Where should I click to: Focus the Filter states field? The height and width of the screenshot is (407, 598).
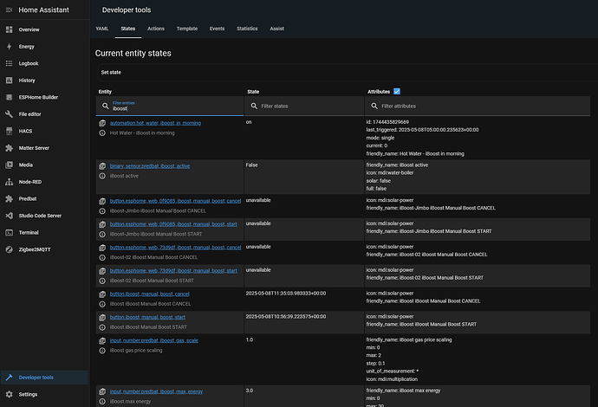[x=304, y=106]
